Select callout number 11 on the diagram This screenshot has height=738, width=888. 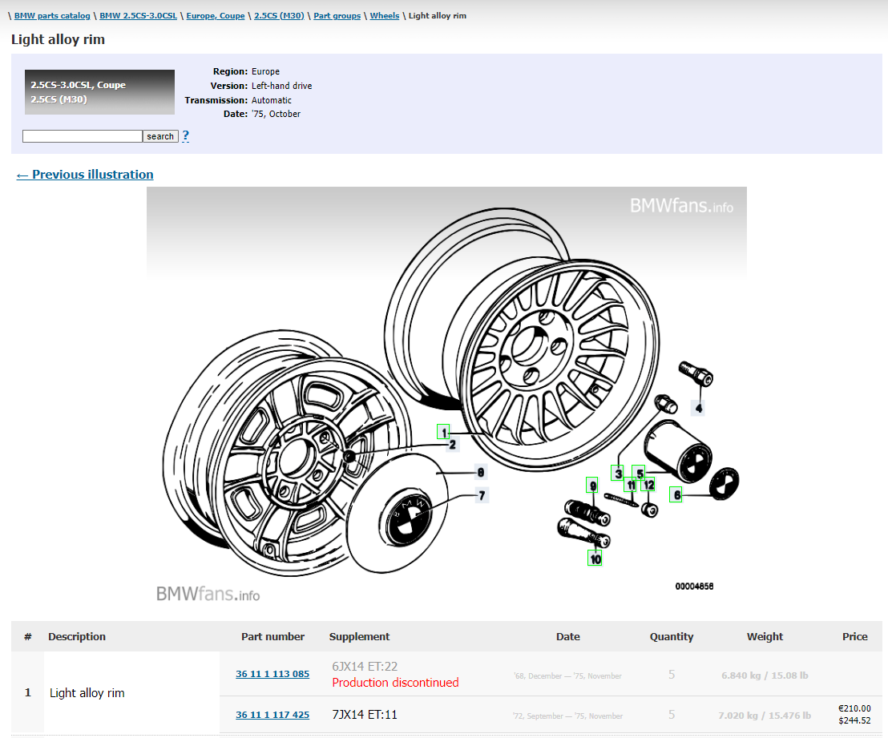pos(631,485)
